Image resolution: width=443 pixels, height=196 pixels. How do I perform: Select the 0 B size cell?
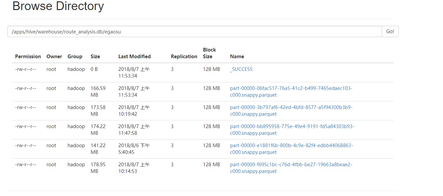(94, 69)
